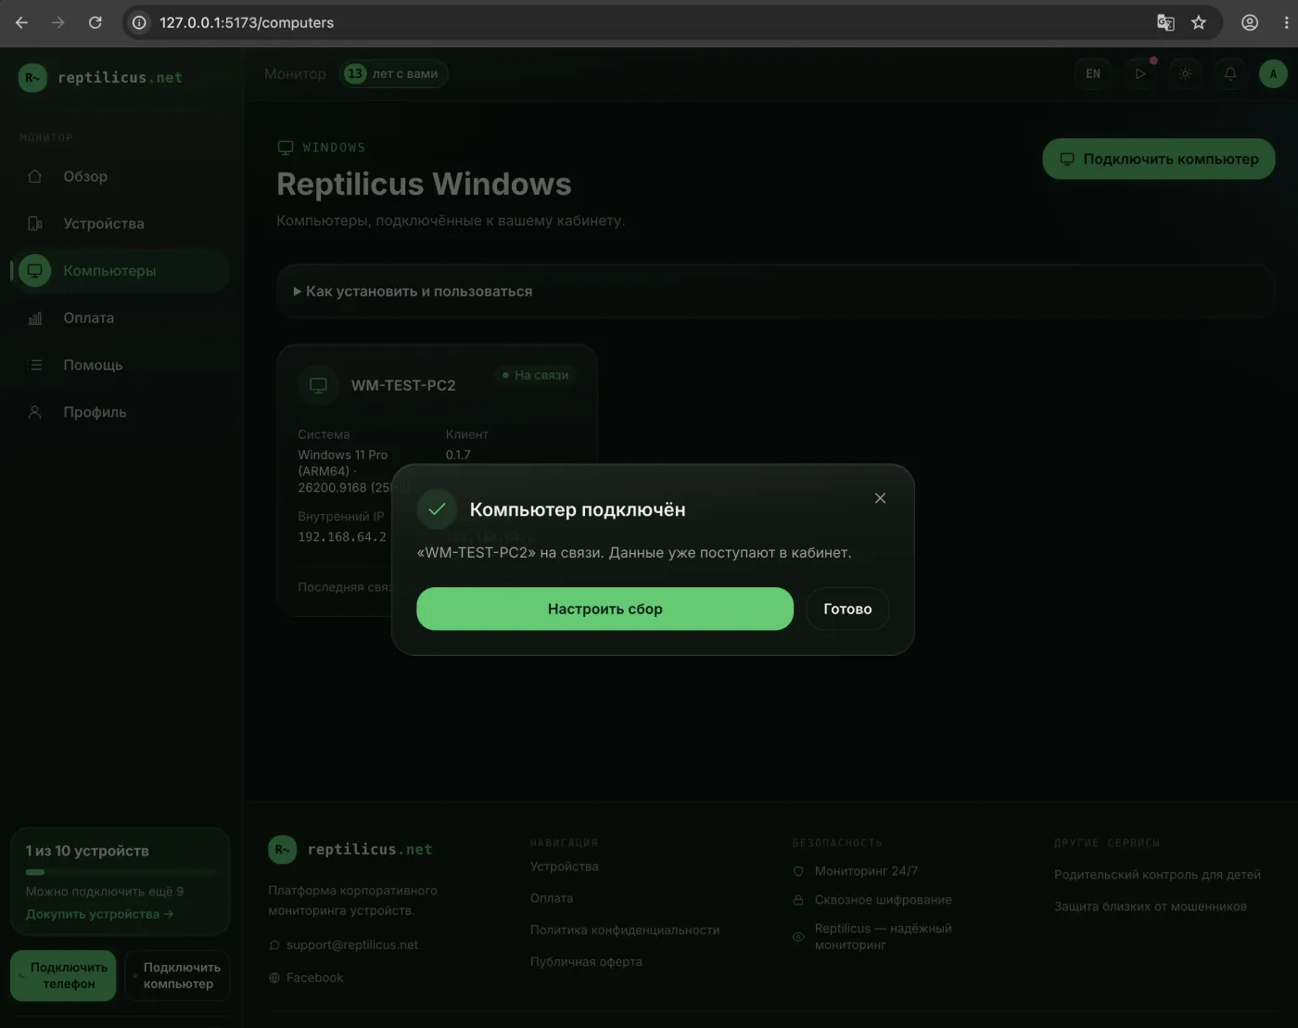Viewport: 1298px width, 1028px height.
Task: Click the Готово button in dialog
Action: tap(847, 609)
